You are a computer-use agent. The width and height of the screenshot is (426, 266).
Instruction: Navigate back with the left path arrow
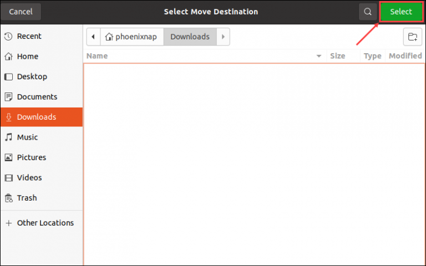coord(93,37)
